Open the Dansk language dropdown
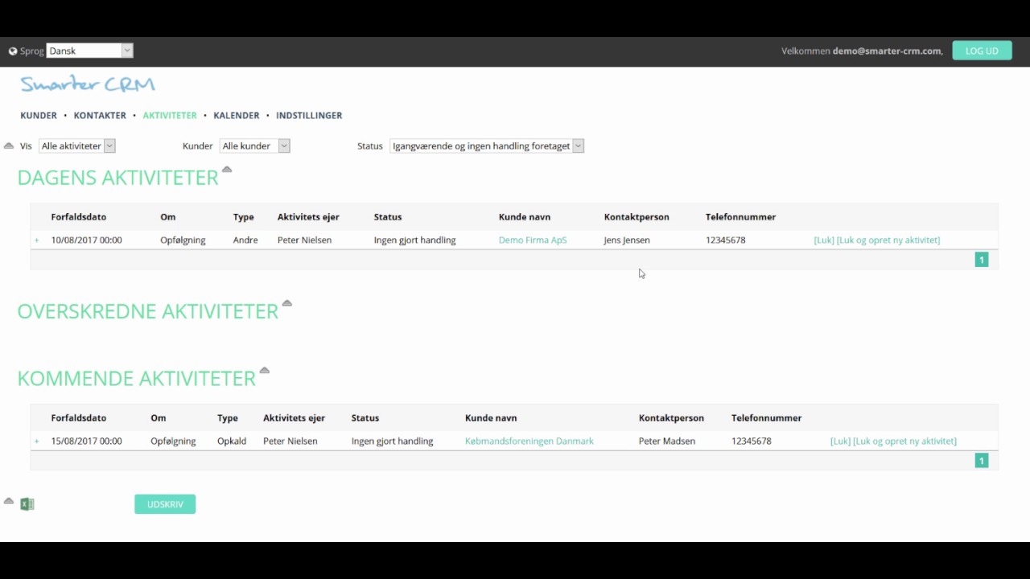The image size is (1030, 579). (89, 51)
